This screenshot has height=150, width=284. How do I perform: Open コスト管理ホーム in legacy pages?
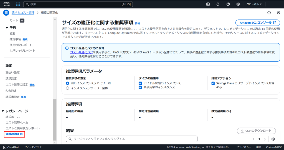[17, 122]
